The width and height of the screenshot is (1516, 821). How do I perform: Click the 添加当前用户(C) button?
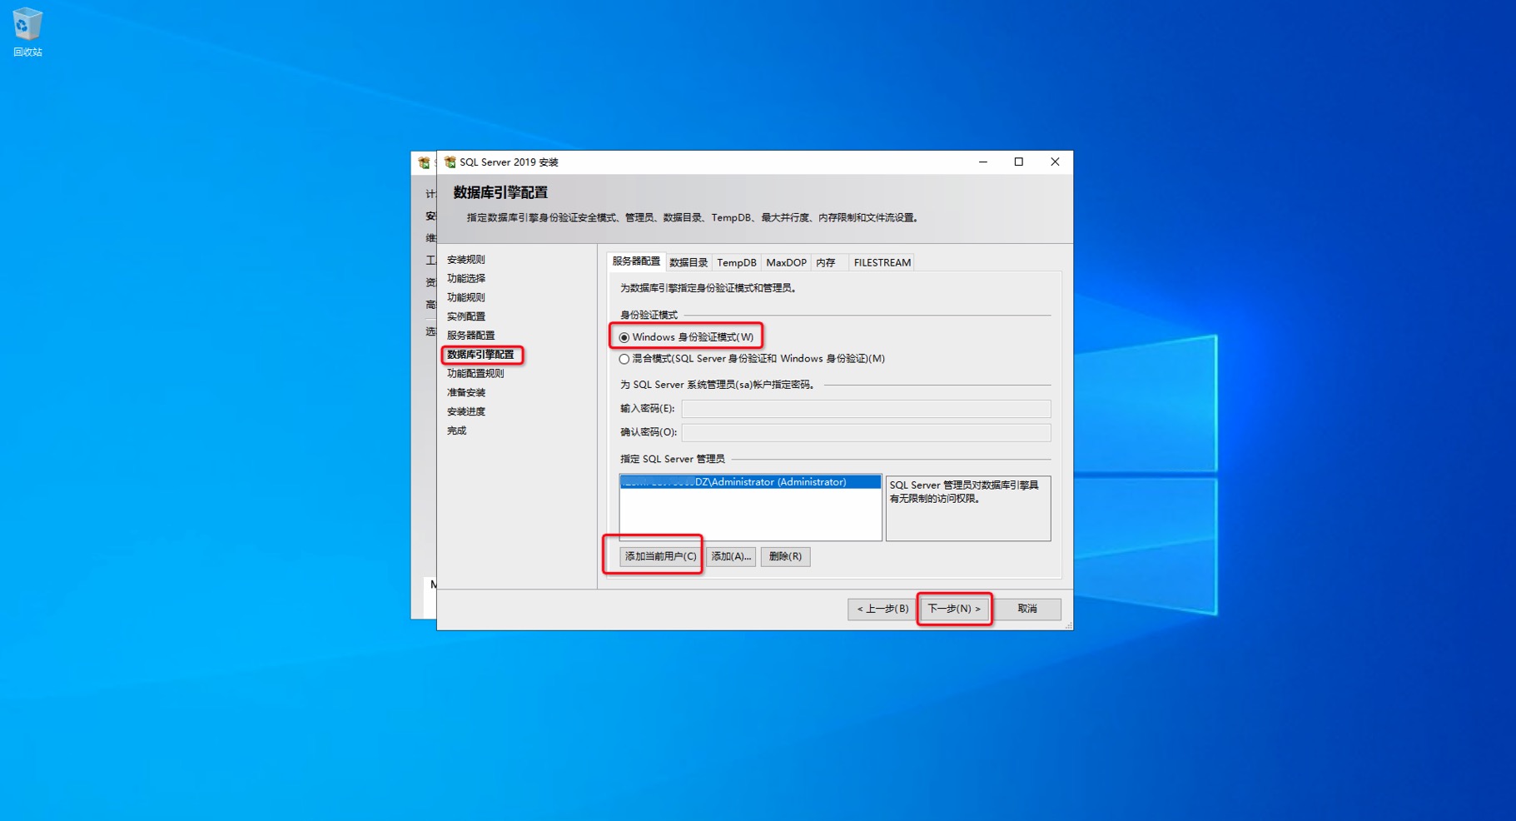[660, 556]
